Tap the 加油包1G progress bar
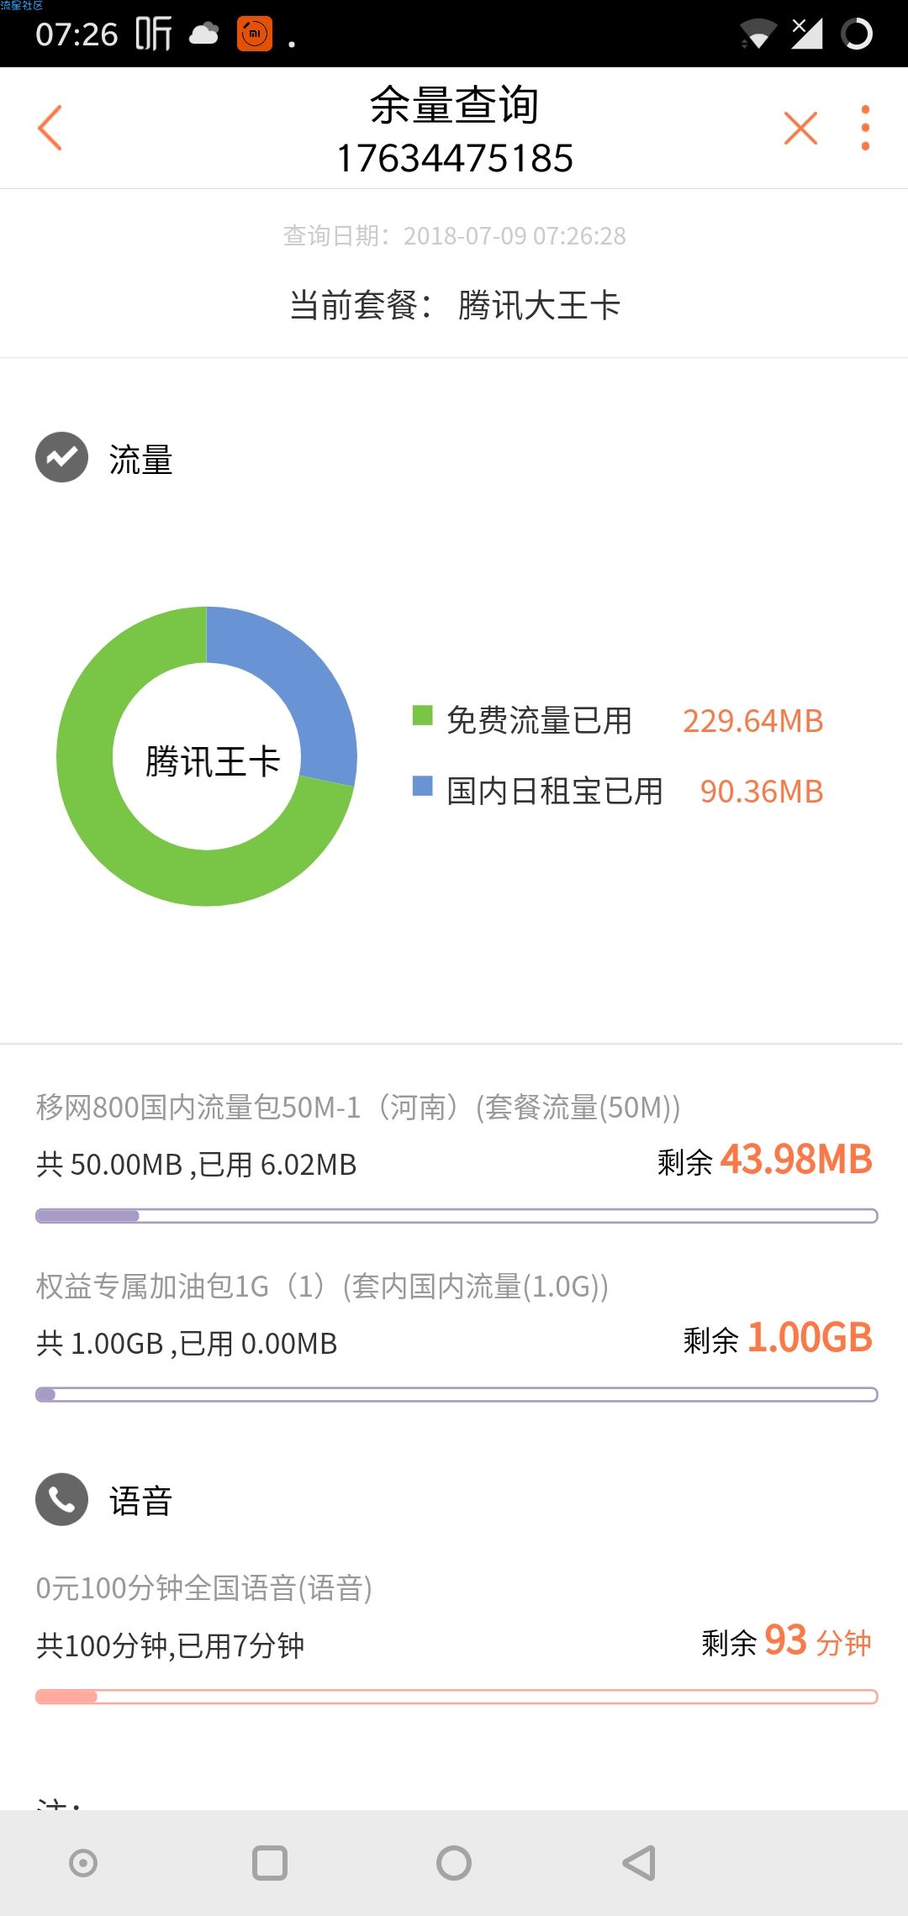 (457, 1395)
